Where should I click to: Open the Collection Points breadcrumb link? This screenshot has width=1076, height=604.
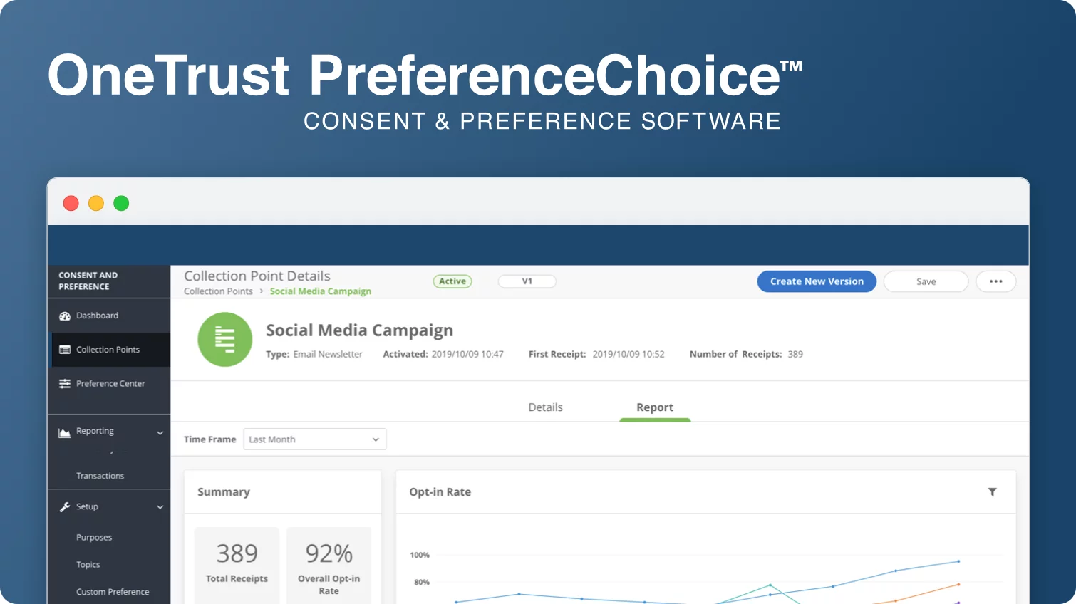(218, 291)
